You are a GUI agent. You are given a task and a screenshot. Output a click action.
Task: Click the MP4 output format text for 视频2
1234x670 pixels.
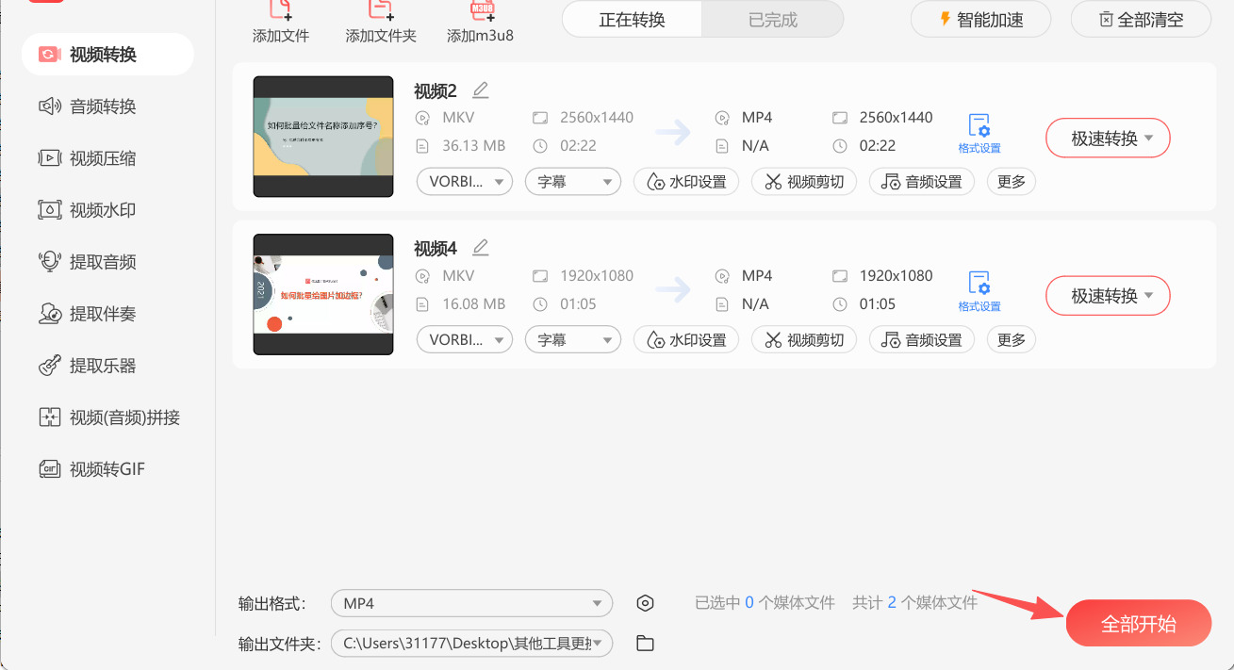(x=757, y=118)
